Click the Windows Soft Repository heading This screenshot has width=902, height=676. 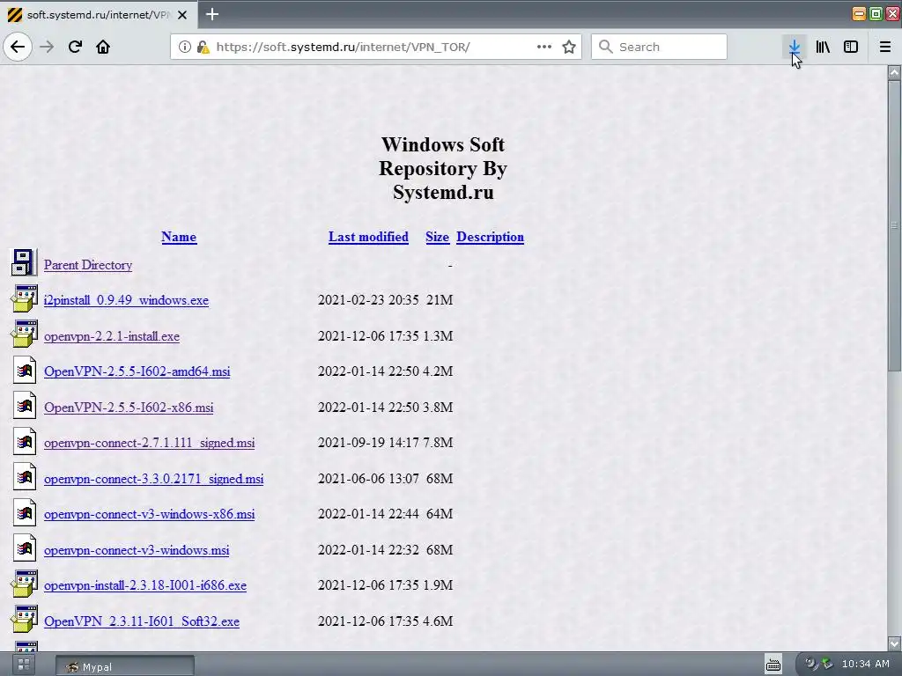443,168
